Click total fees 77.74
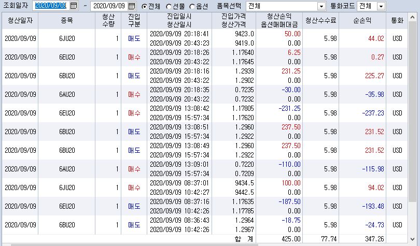The width and height of the screenshot is (420, 246). point(329,239)
